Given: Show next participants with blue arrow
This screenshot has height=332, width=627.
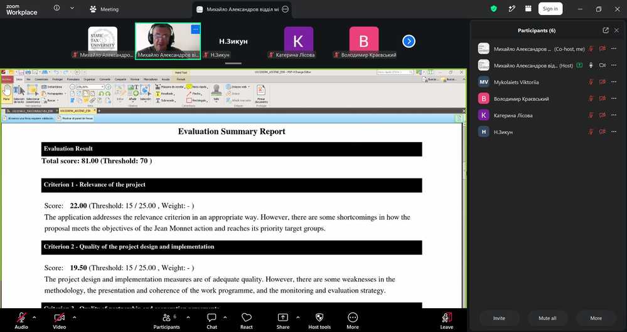Looking at the screenshot, I should click(x=409, y=41).
